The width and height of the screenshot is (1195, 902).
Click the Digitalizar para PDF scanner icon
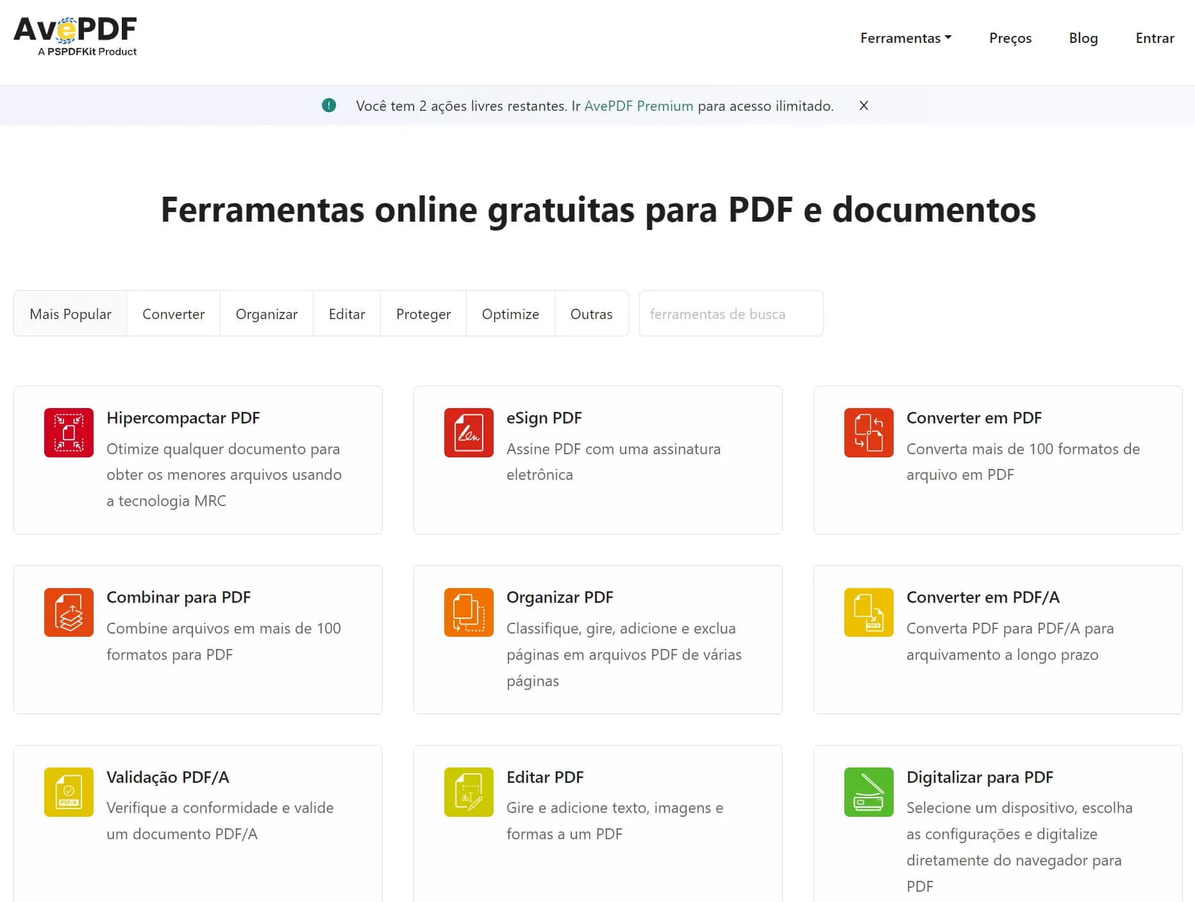867,792
